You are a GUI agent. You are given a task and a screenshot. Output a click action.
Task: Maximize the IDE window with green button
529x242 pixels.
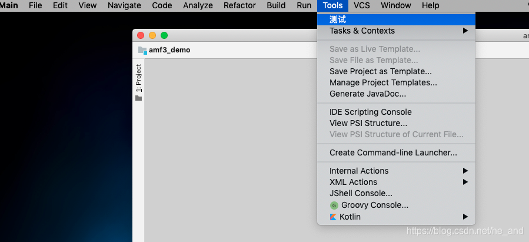[x=164, y=35]
